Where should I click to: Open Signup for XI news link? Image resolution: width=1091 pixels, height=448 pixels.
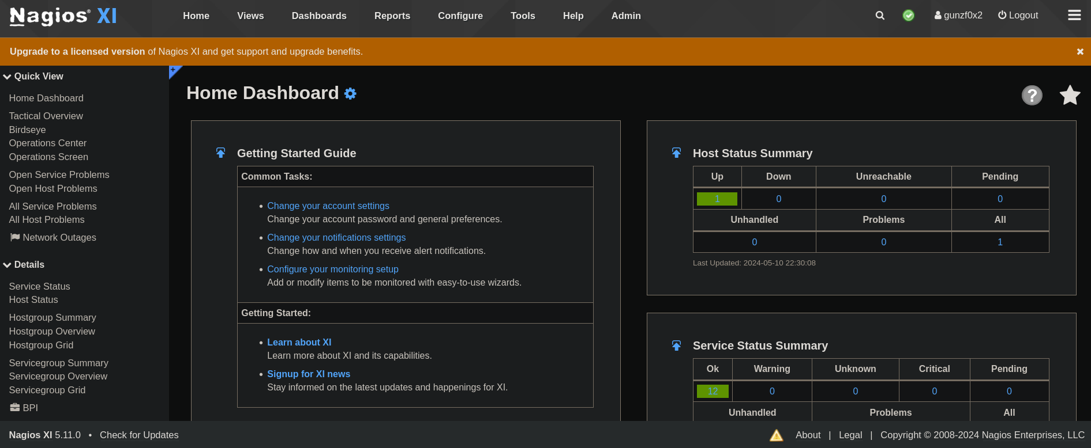(309, 374)
